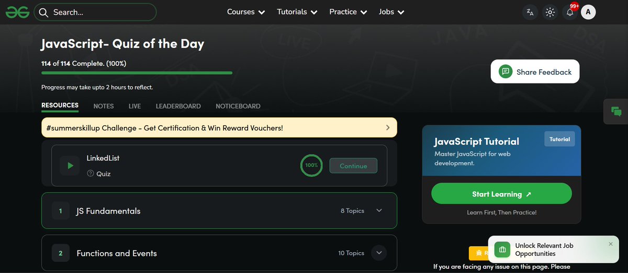Click the section number 2 badge
Image resolution: width=628 pixels, height=273 pixels.
tap(61, 253)
